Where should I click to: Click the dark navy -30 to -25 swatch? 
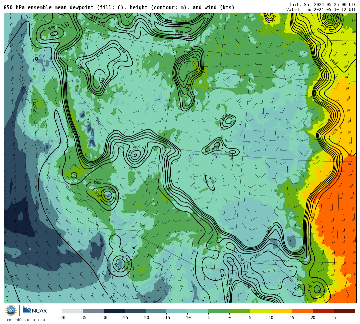[114, 311]
